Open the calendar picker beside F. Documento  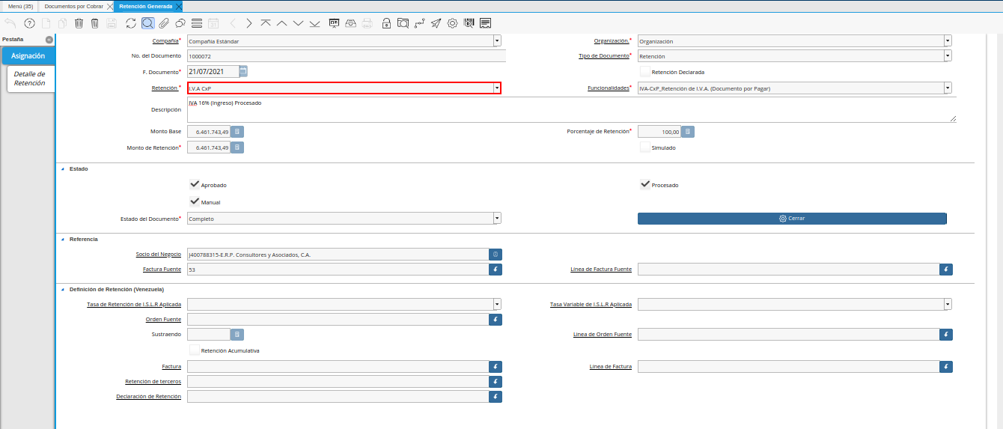[x=243, y=71]
